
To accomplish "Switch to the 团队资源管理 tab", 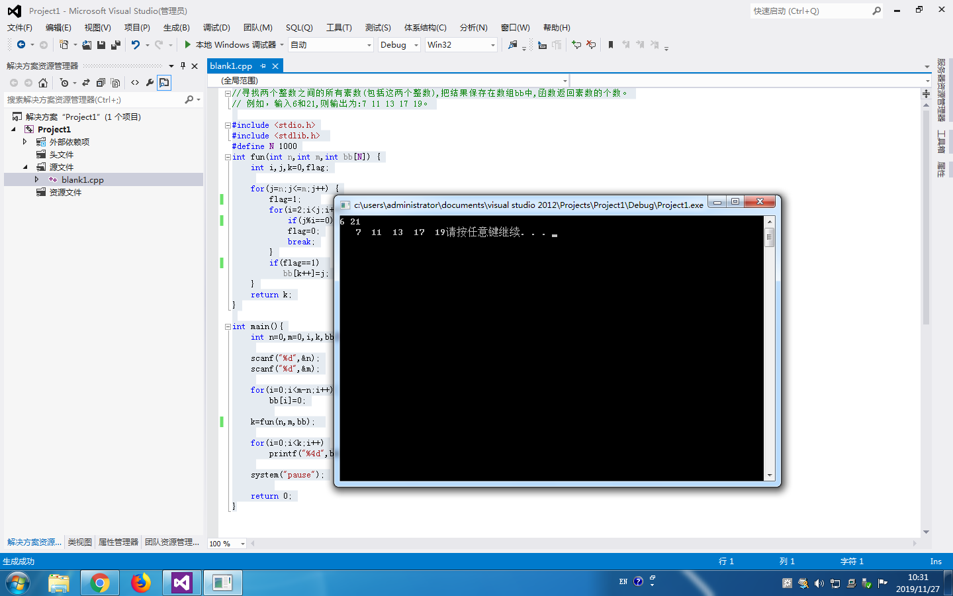I will 172,542.
